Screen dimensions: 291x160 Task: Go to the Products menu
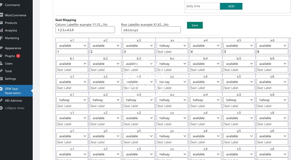[11, 23]
